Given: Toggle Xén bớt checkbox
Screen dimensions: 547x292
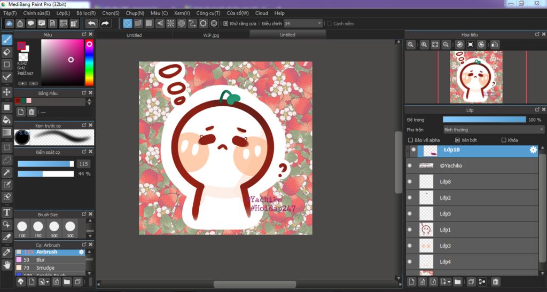Looking at the screenshot, I should point(457,140).
